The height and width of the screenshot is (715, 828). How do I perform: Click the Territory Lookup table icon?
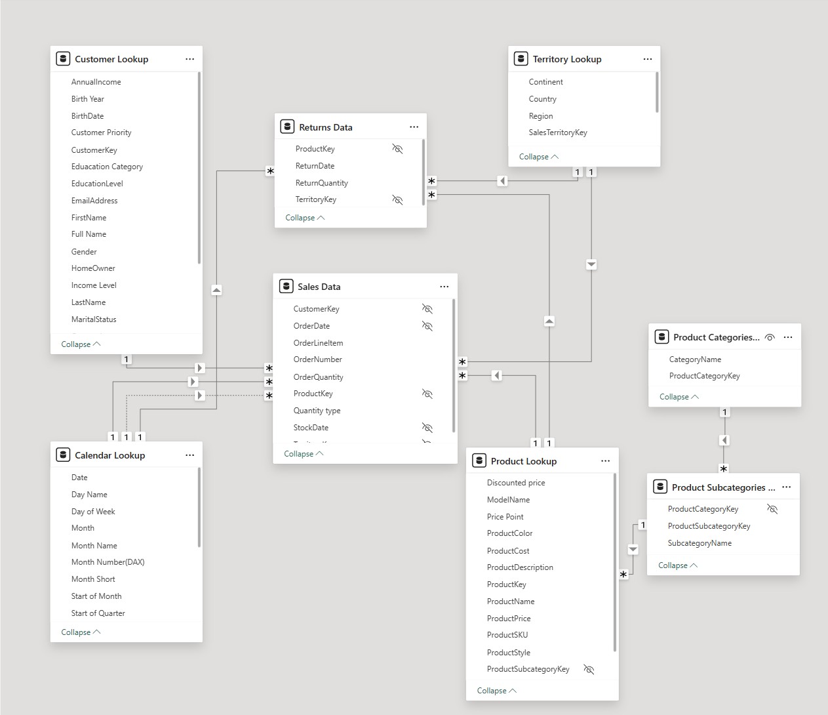pos(521,58)
